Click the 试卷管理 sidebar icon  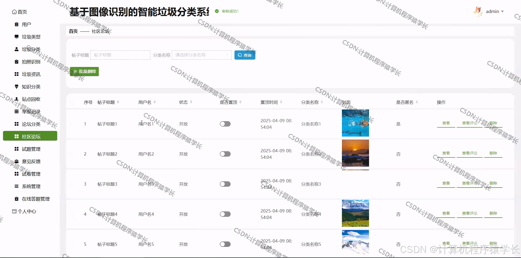click(17, 174)
